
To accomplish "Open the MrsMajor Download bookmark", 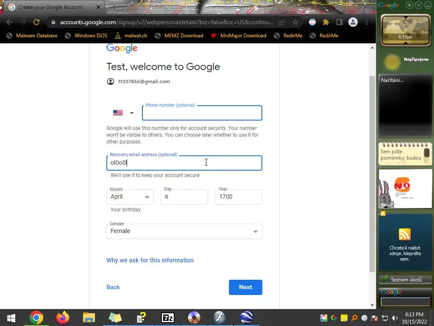I will coord(238,36).
